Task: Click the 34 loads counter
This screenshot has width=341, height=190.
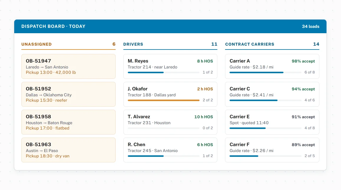Action: click(x=310, y=26)
